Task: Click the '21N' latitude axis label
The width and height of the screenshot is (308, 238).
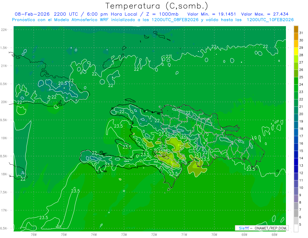Action: (x=4, y=66)
